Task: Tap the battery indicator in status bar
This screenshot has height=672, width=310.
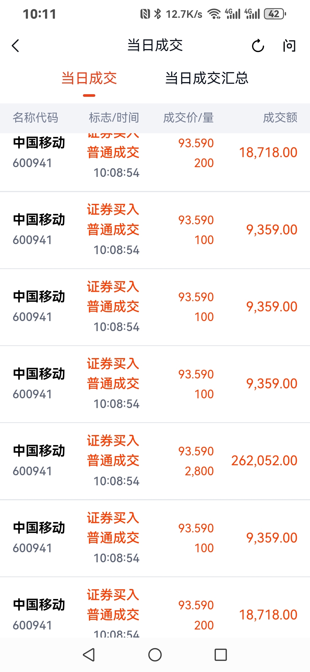Action: 275,14
